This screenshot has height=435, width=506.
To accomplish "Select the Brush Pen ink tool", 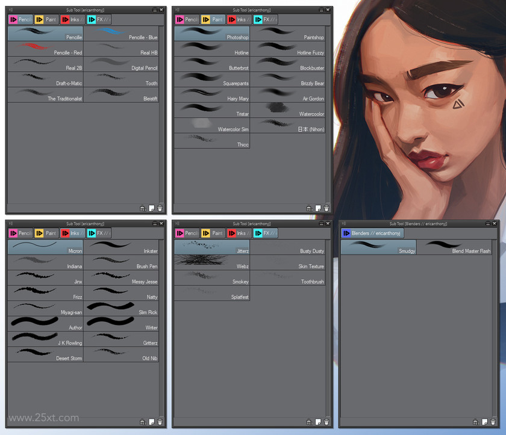I will tap(121, 262).
